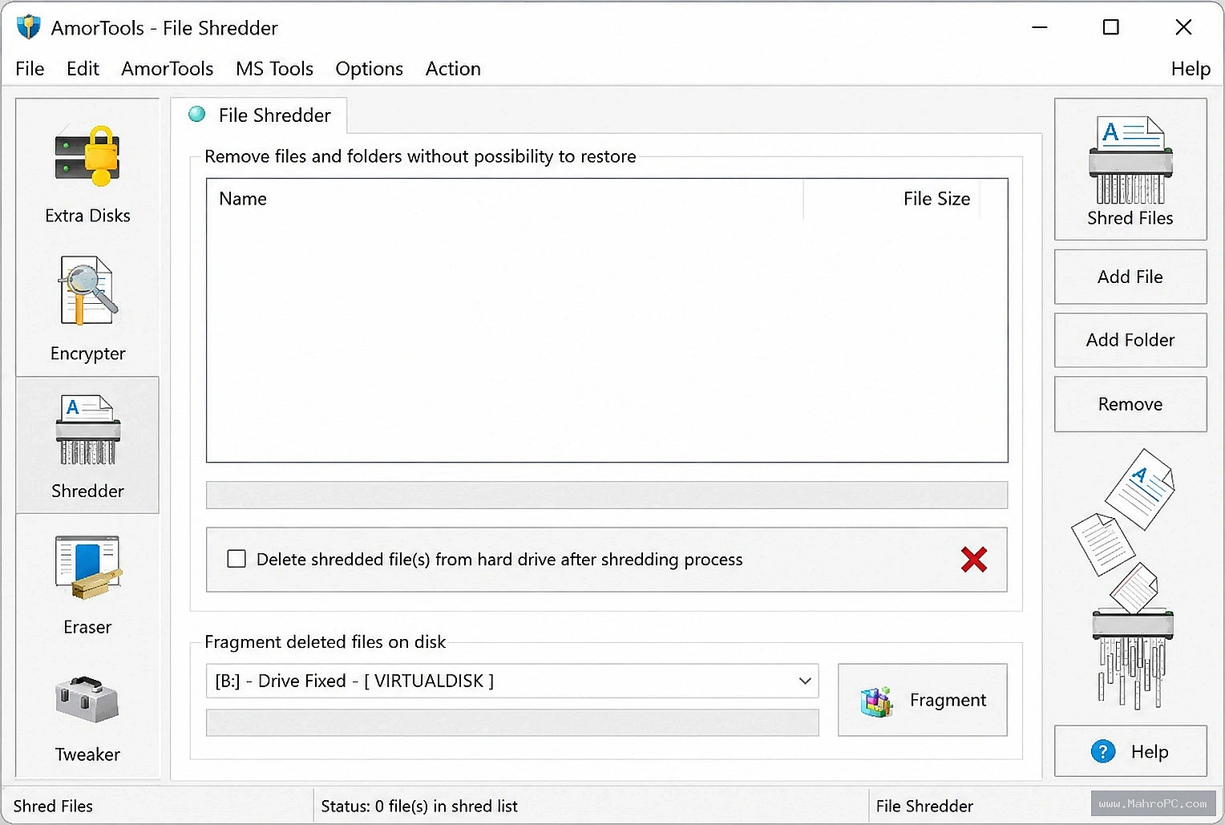Click the large Shred Files shredder button
The height and width of the screenshot is (825, 1225).
pyautogui.click(x=1130, y=169)
